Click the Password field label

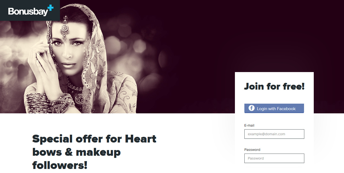[252, 150]
